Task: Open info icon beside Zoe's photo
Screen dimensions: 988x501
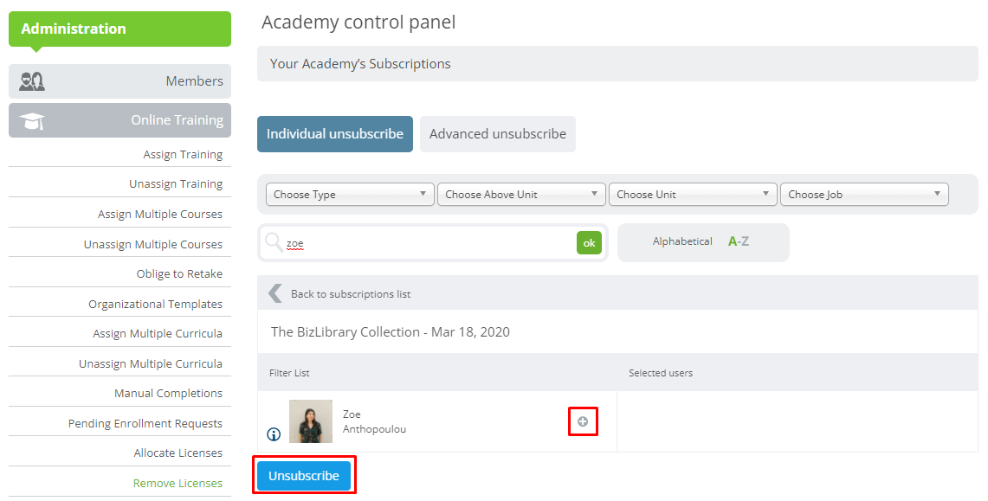Action: (x=274, y=434)
